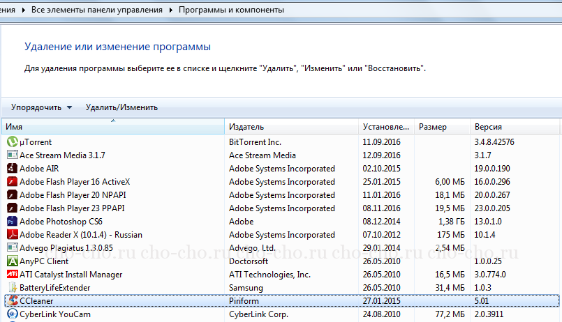Open the Упорядочить dropdown menu
This screenshot has width=562, height=322.
click(x=41, y=107)
